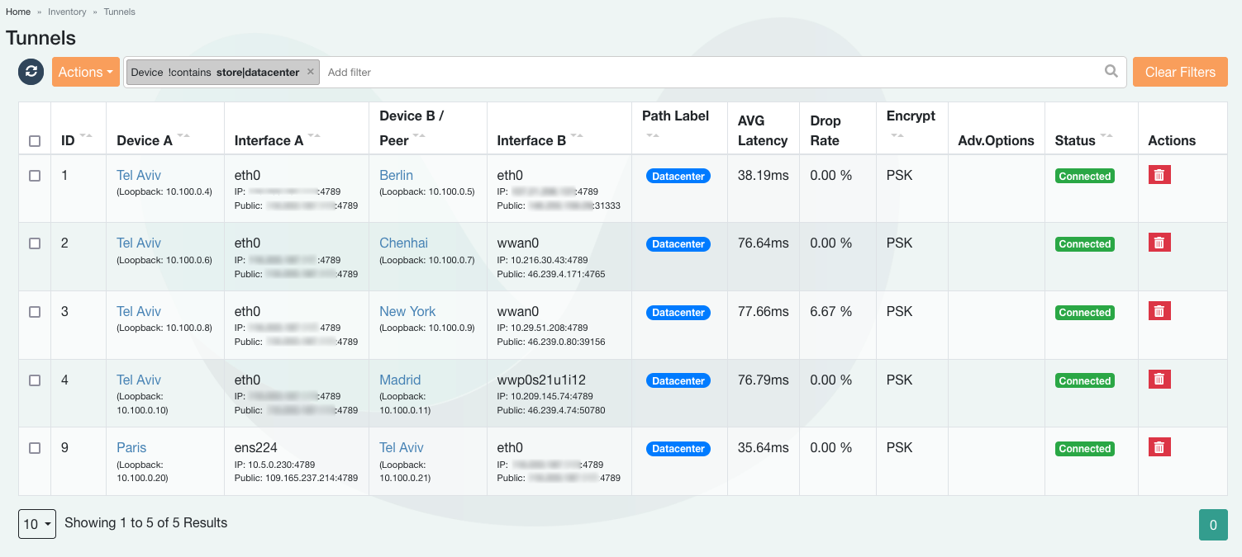
Task: Delete the Paris tunnel ID 9
Action: click(x=1159, y=447)
